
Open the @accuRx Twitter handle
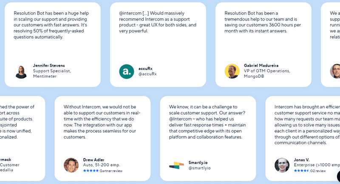point(147,74)
